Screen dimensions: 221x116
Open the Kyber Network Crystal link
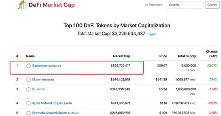pos(48,103)
